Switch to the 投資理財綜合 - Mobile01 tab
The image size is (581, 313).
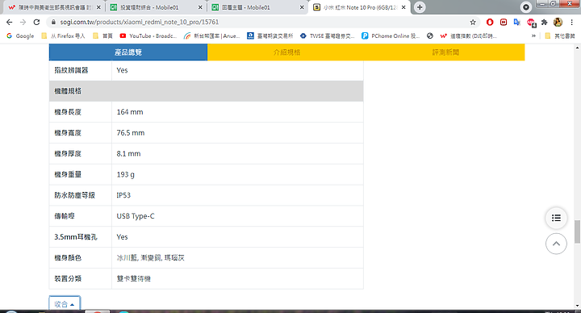pyautogui.click(x=156, y=7)
